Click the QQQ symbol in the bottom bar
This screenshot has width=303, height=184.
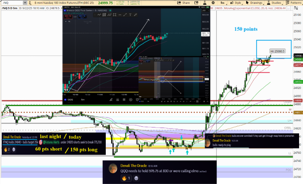[70, 100]
